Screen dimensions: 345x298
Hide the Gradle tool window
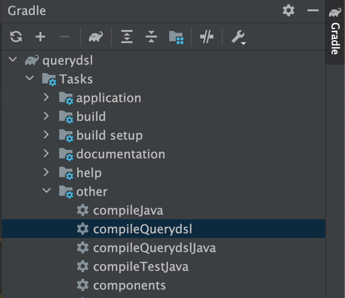(x=313, y=10)
